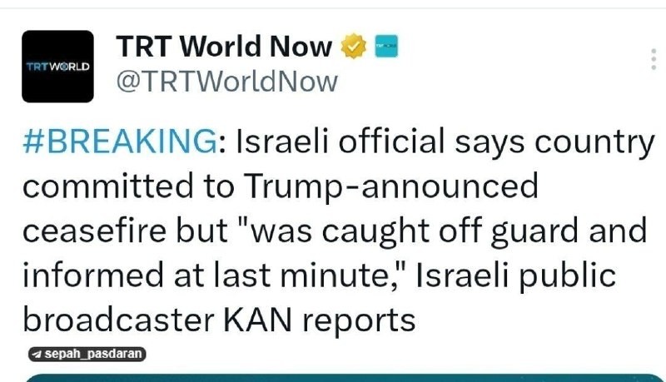Open the TRT World Now display name
This screenshot has width=666, height=382.
(x=224, y=47)
